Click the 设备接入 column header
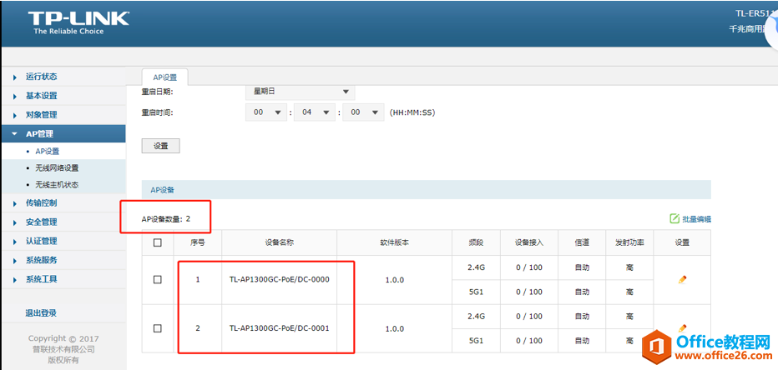The height and width of the screenshot is (370, 778). (x=529, y=242)
